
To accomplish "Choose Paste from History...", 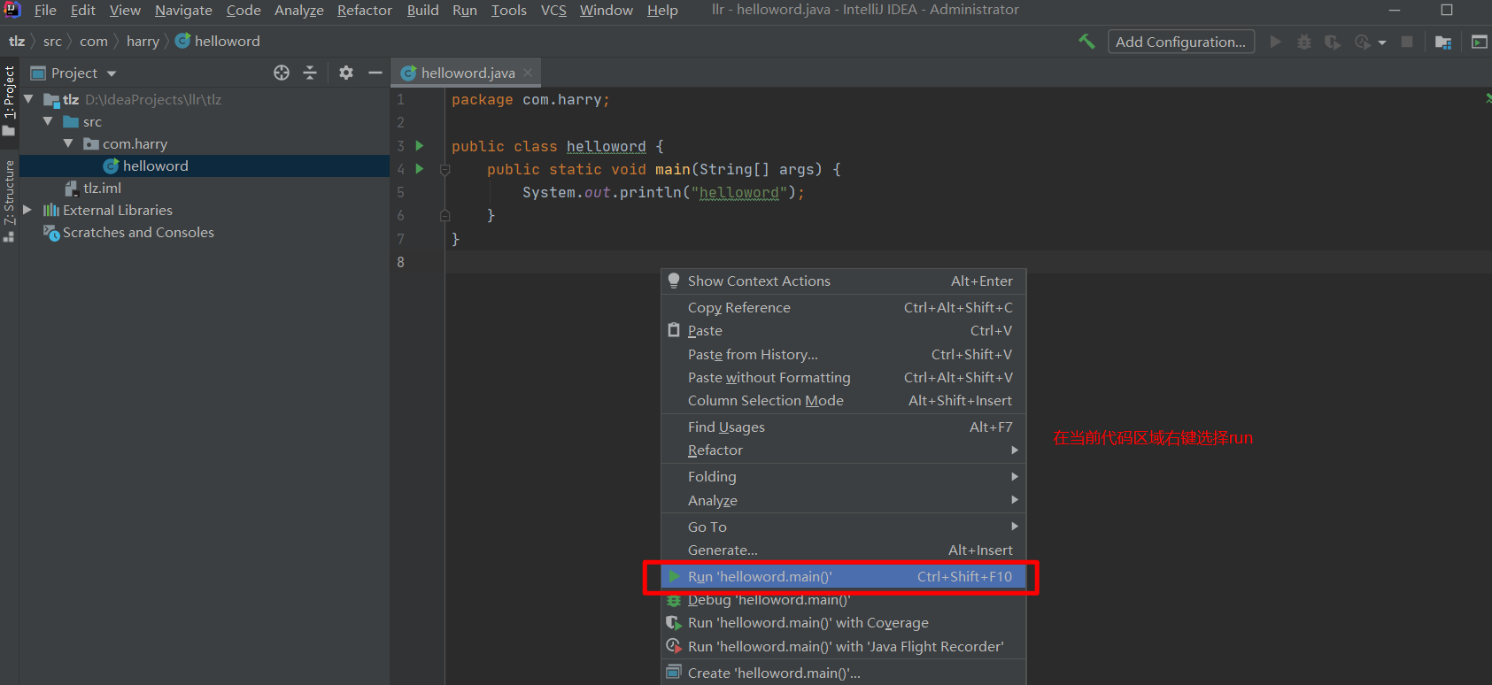I will (844, 355).
